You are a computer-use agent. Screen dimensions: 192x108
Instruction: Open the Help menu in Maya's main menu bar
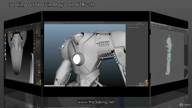pos(103,22)
